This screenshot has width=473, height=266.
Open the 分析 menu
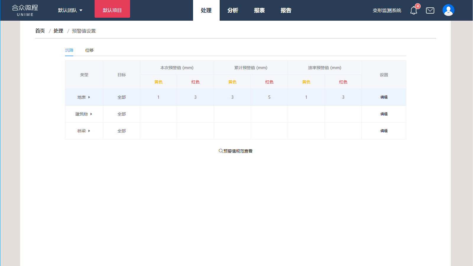(x=233, y=10)
